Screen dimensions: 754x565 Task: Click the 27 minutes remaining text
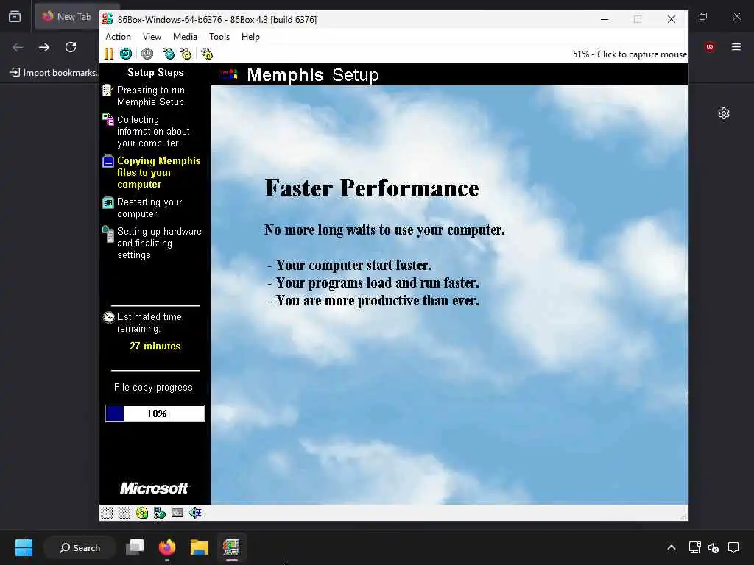(155, 346)
